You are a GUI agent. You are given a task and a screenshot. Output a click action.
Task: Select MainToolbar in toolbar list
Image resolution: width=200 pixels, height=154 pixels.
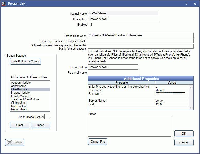[30, 106]
